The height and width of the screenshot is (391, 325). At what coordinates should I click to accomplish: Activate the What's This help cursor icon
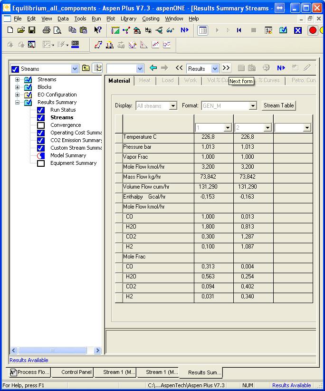(x=98, y=30)
